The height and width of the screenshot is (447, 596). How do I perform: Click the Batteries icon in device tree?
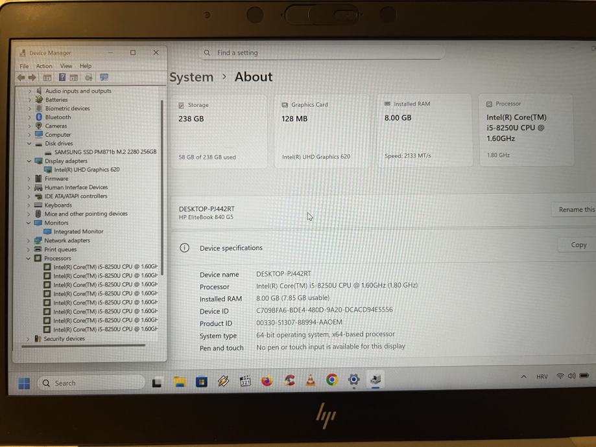pyautogui.click(x=39, y=100)
